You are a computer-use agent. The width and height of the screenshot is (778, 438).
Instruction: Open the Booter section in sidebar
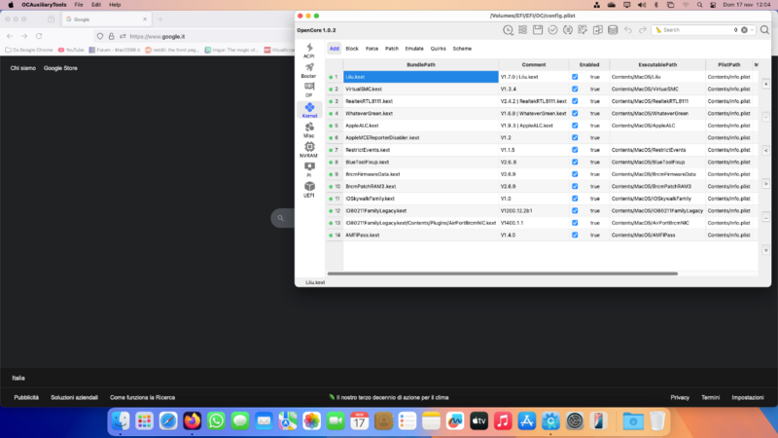point(309,70)
